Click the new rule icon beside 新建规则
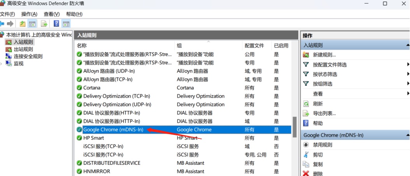This screenshot has height=176, width=410. [306, 55]
